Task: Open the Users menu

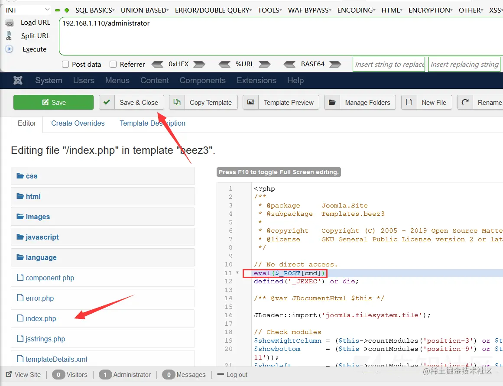Action: point(84,80)
